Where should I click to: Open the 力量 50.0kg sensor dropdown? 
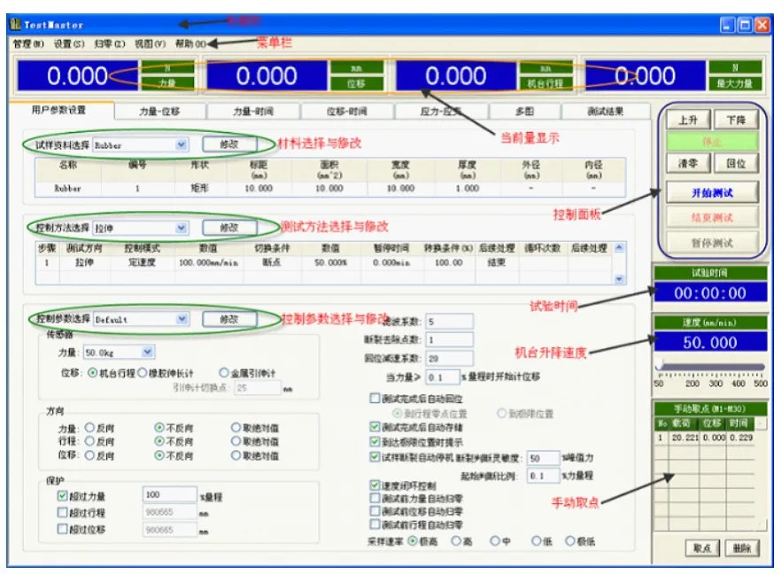click(147, 352)
